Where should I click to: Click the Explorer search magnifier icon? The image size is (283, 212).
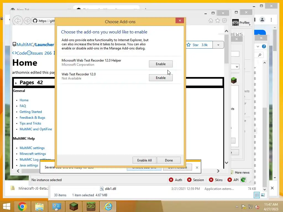[260, 55]
